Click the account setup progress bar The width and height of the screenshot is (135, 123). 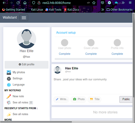click(x=94, y=59)
